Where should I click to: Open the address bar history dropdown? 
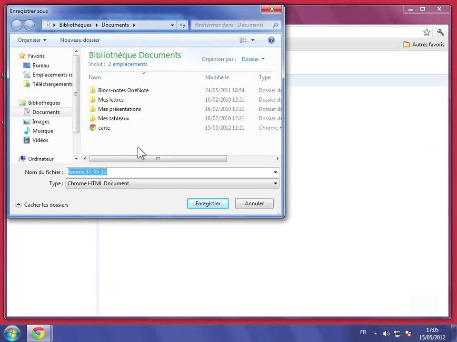point(172,25)
